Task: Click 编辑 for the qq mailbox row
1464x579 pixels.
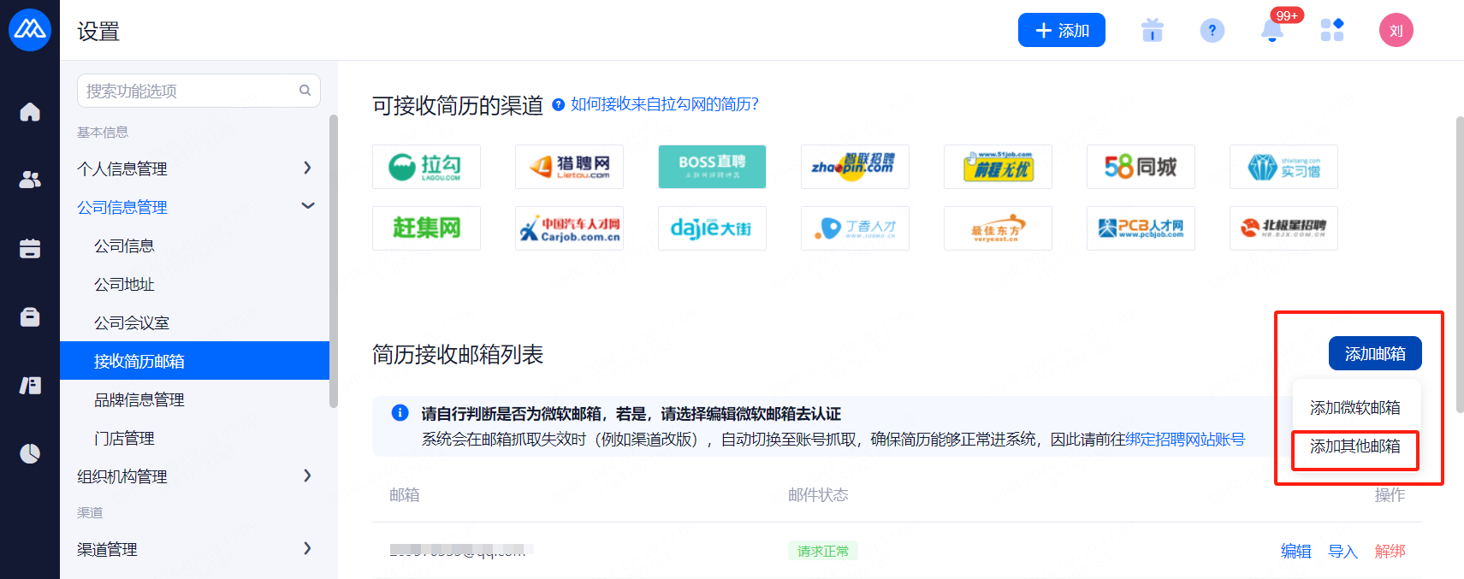Action: coord(1295,552)
